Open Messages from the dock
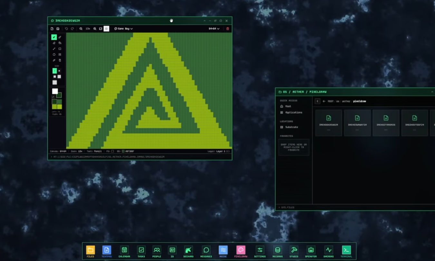 [206, 251]
